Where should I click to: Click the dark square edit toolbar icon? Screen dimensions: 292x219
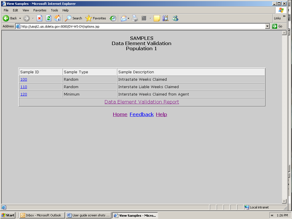click(x=144, y=18)
